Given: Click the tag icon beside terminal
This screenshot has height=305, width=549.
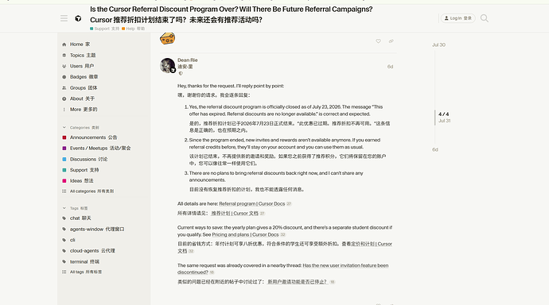Looking at the screenshot, I should 64,261.
